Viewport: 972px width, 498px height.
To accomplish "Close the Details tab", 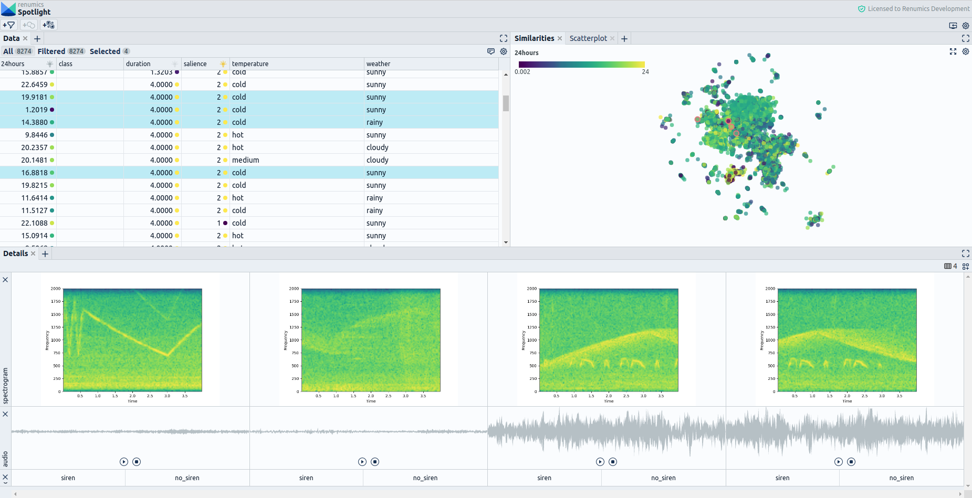I will point(33,253).
